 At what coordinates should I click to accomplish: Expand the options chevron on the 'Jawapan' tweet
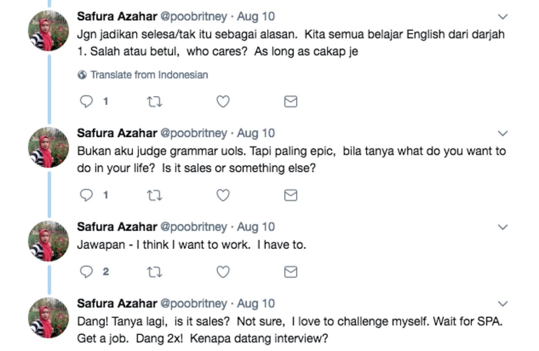(x=502, y=227)
